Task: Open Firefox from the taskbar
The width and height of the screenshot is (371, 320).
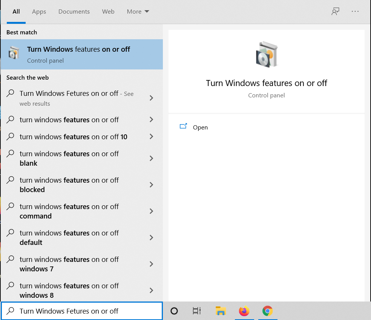Action: [x=244, y=311]
